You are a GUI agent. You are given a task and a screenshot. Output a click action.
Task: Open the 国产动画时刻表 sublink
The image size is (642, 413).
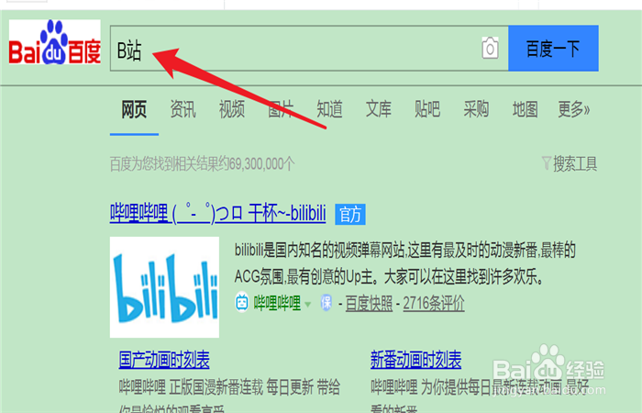coord(164,360)
